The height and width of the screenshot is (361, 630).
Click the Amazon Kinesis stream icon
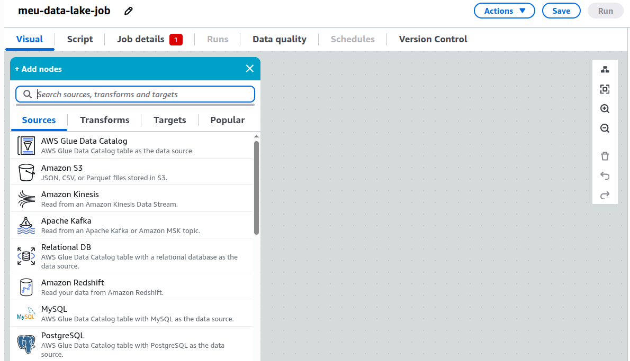[26, 199]
